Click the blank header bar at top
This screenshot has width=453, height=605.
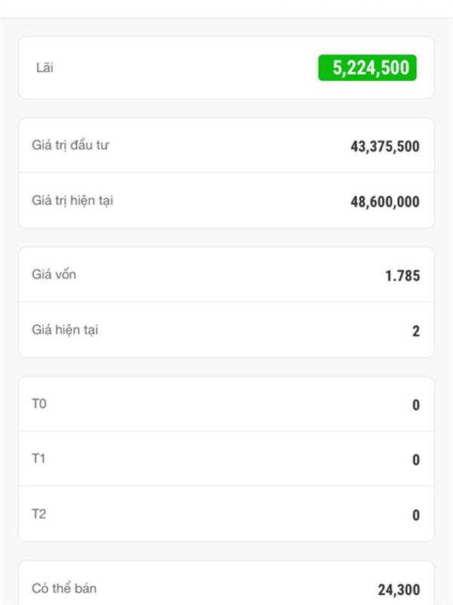[x=226, y=8]
